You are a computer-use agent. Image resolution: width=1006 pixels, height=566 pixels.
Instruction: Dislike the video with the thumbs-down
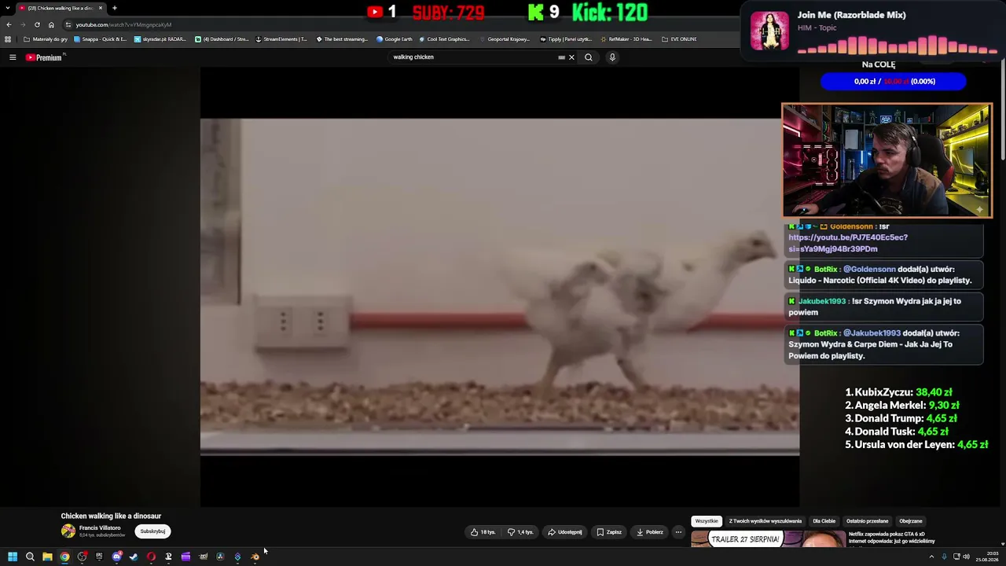520,532
